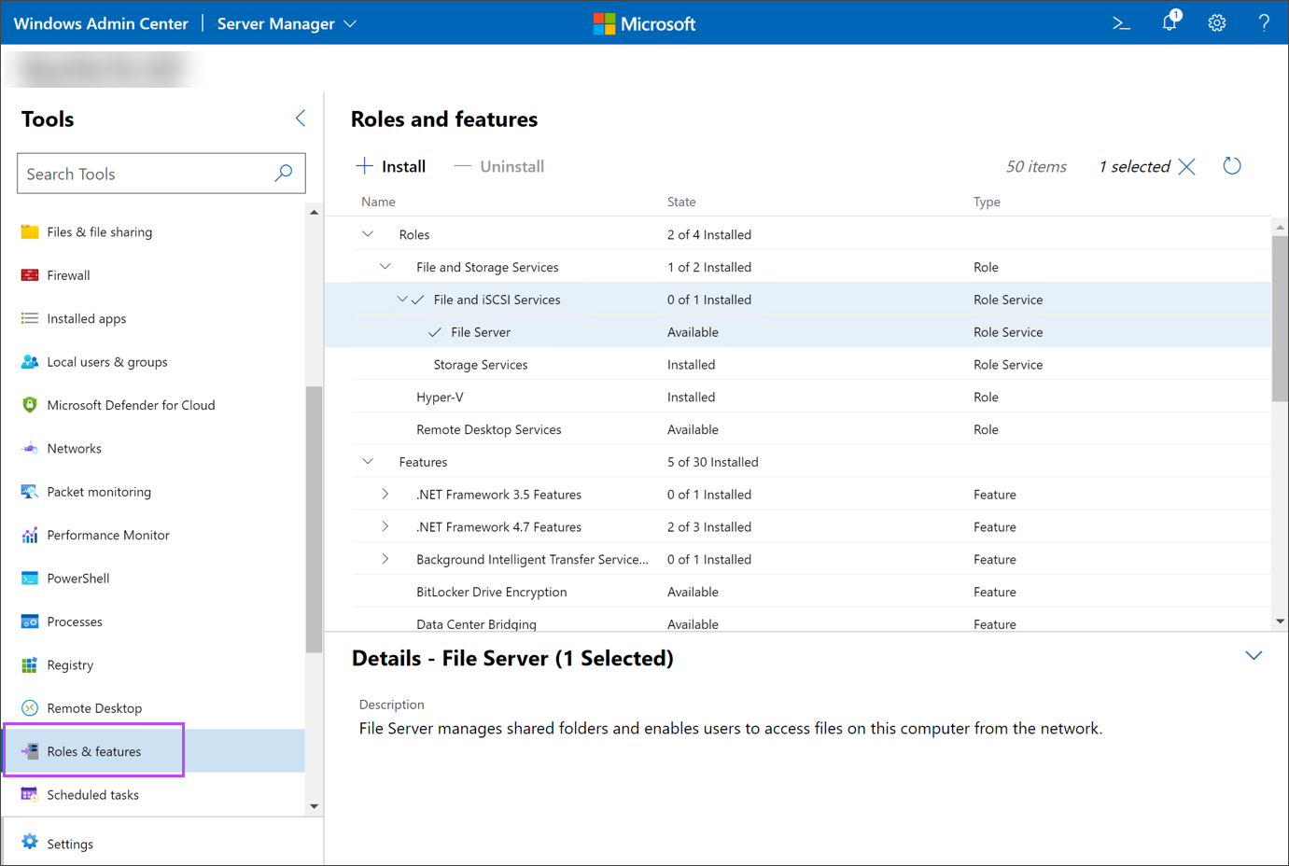Image resolution: width=1289 pixels, height=866 pixels.
Task: Expand .NET Framework 3.5 Features
Action: click(x=385, y=495)
